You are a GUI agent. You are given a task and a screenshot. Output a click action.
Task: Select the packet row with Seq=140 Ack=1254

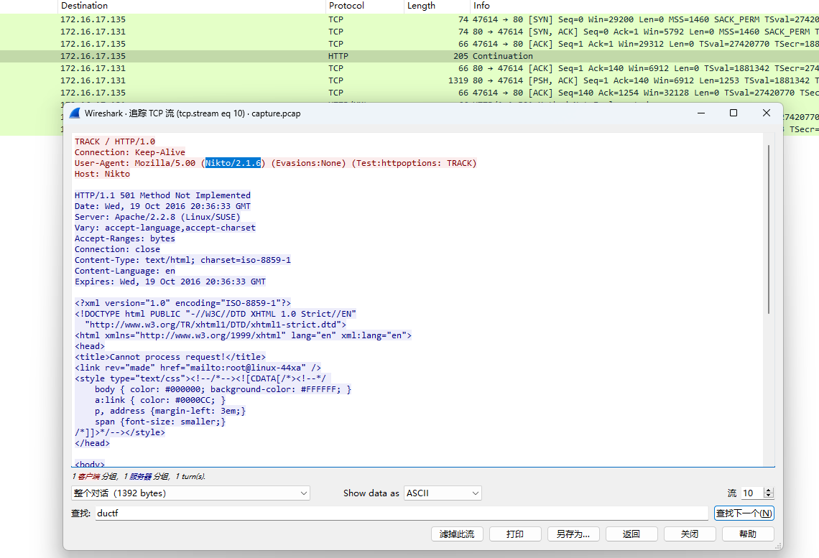409,93
